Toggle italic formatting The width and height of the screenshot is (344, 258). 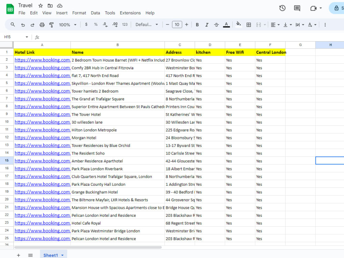(207, 25)
